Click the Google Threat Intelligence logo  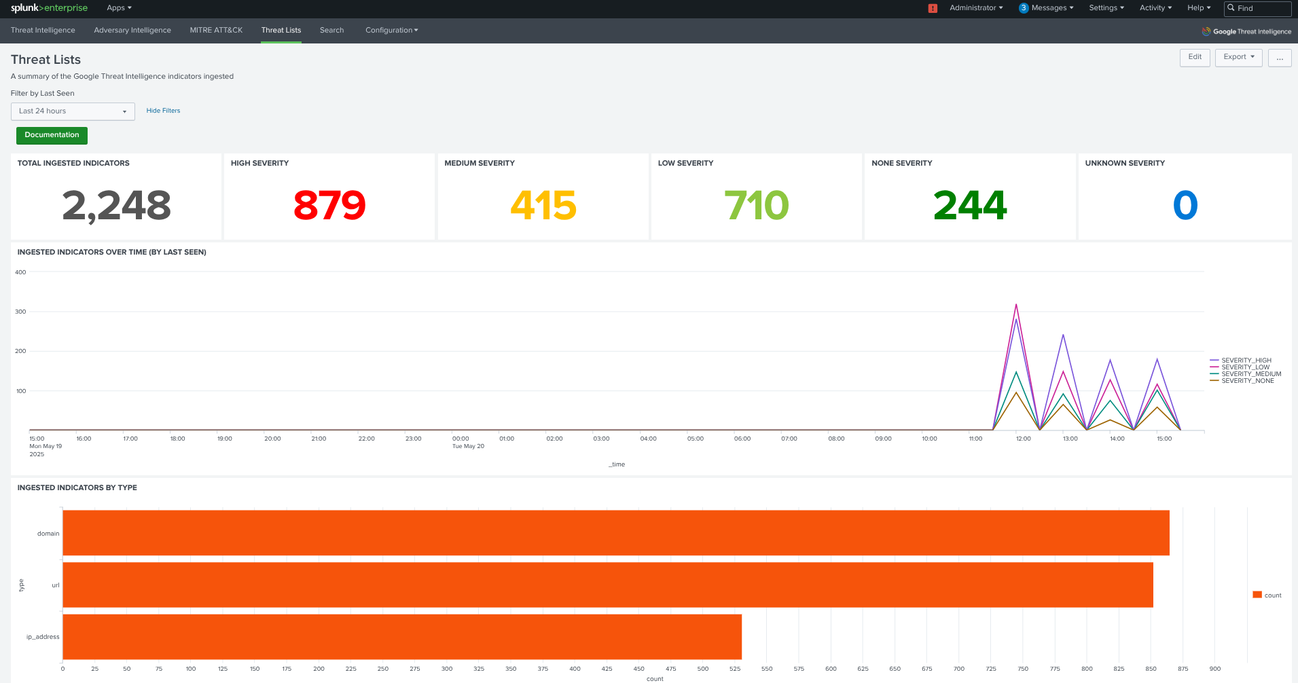1246,31
